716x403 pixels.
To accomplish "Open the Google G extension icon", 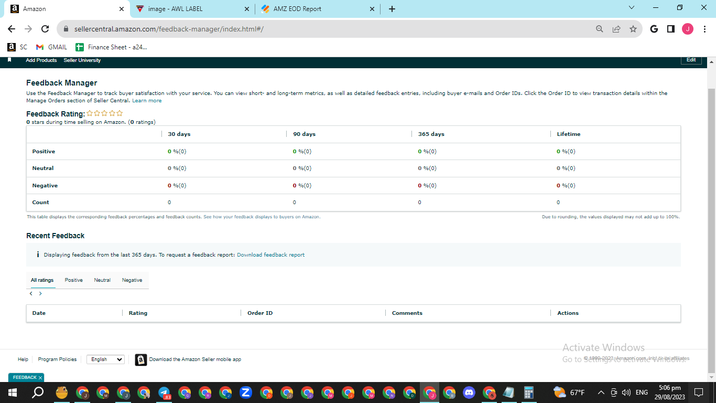I will (654, 29).
